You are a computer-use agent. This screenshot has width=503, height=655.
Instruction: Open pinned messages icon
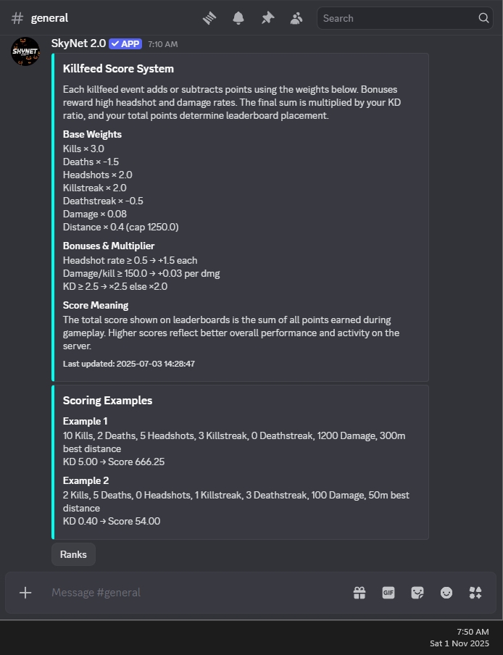coord(267,18)
